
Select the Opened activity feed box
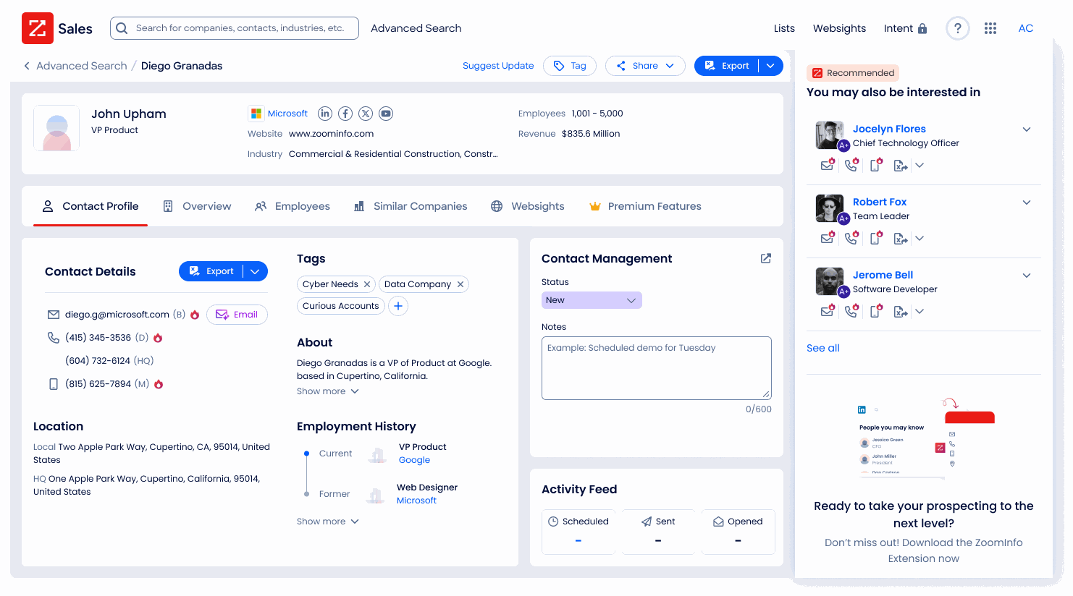coord(738,532)
